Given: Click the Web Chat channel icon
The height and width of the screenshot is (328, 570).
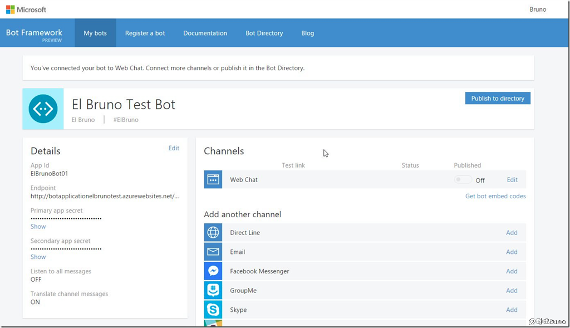Looking at the screenshot, I should (213, 180).
